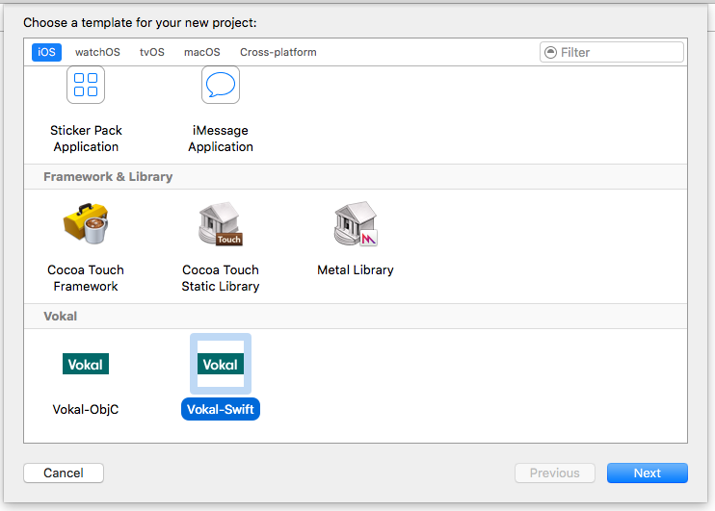Pick the selected Vokal-Swift template logo

coord(221,364)
